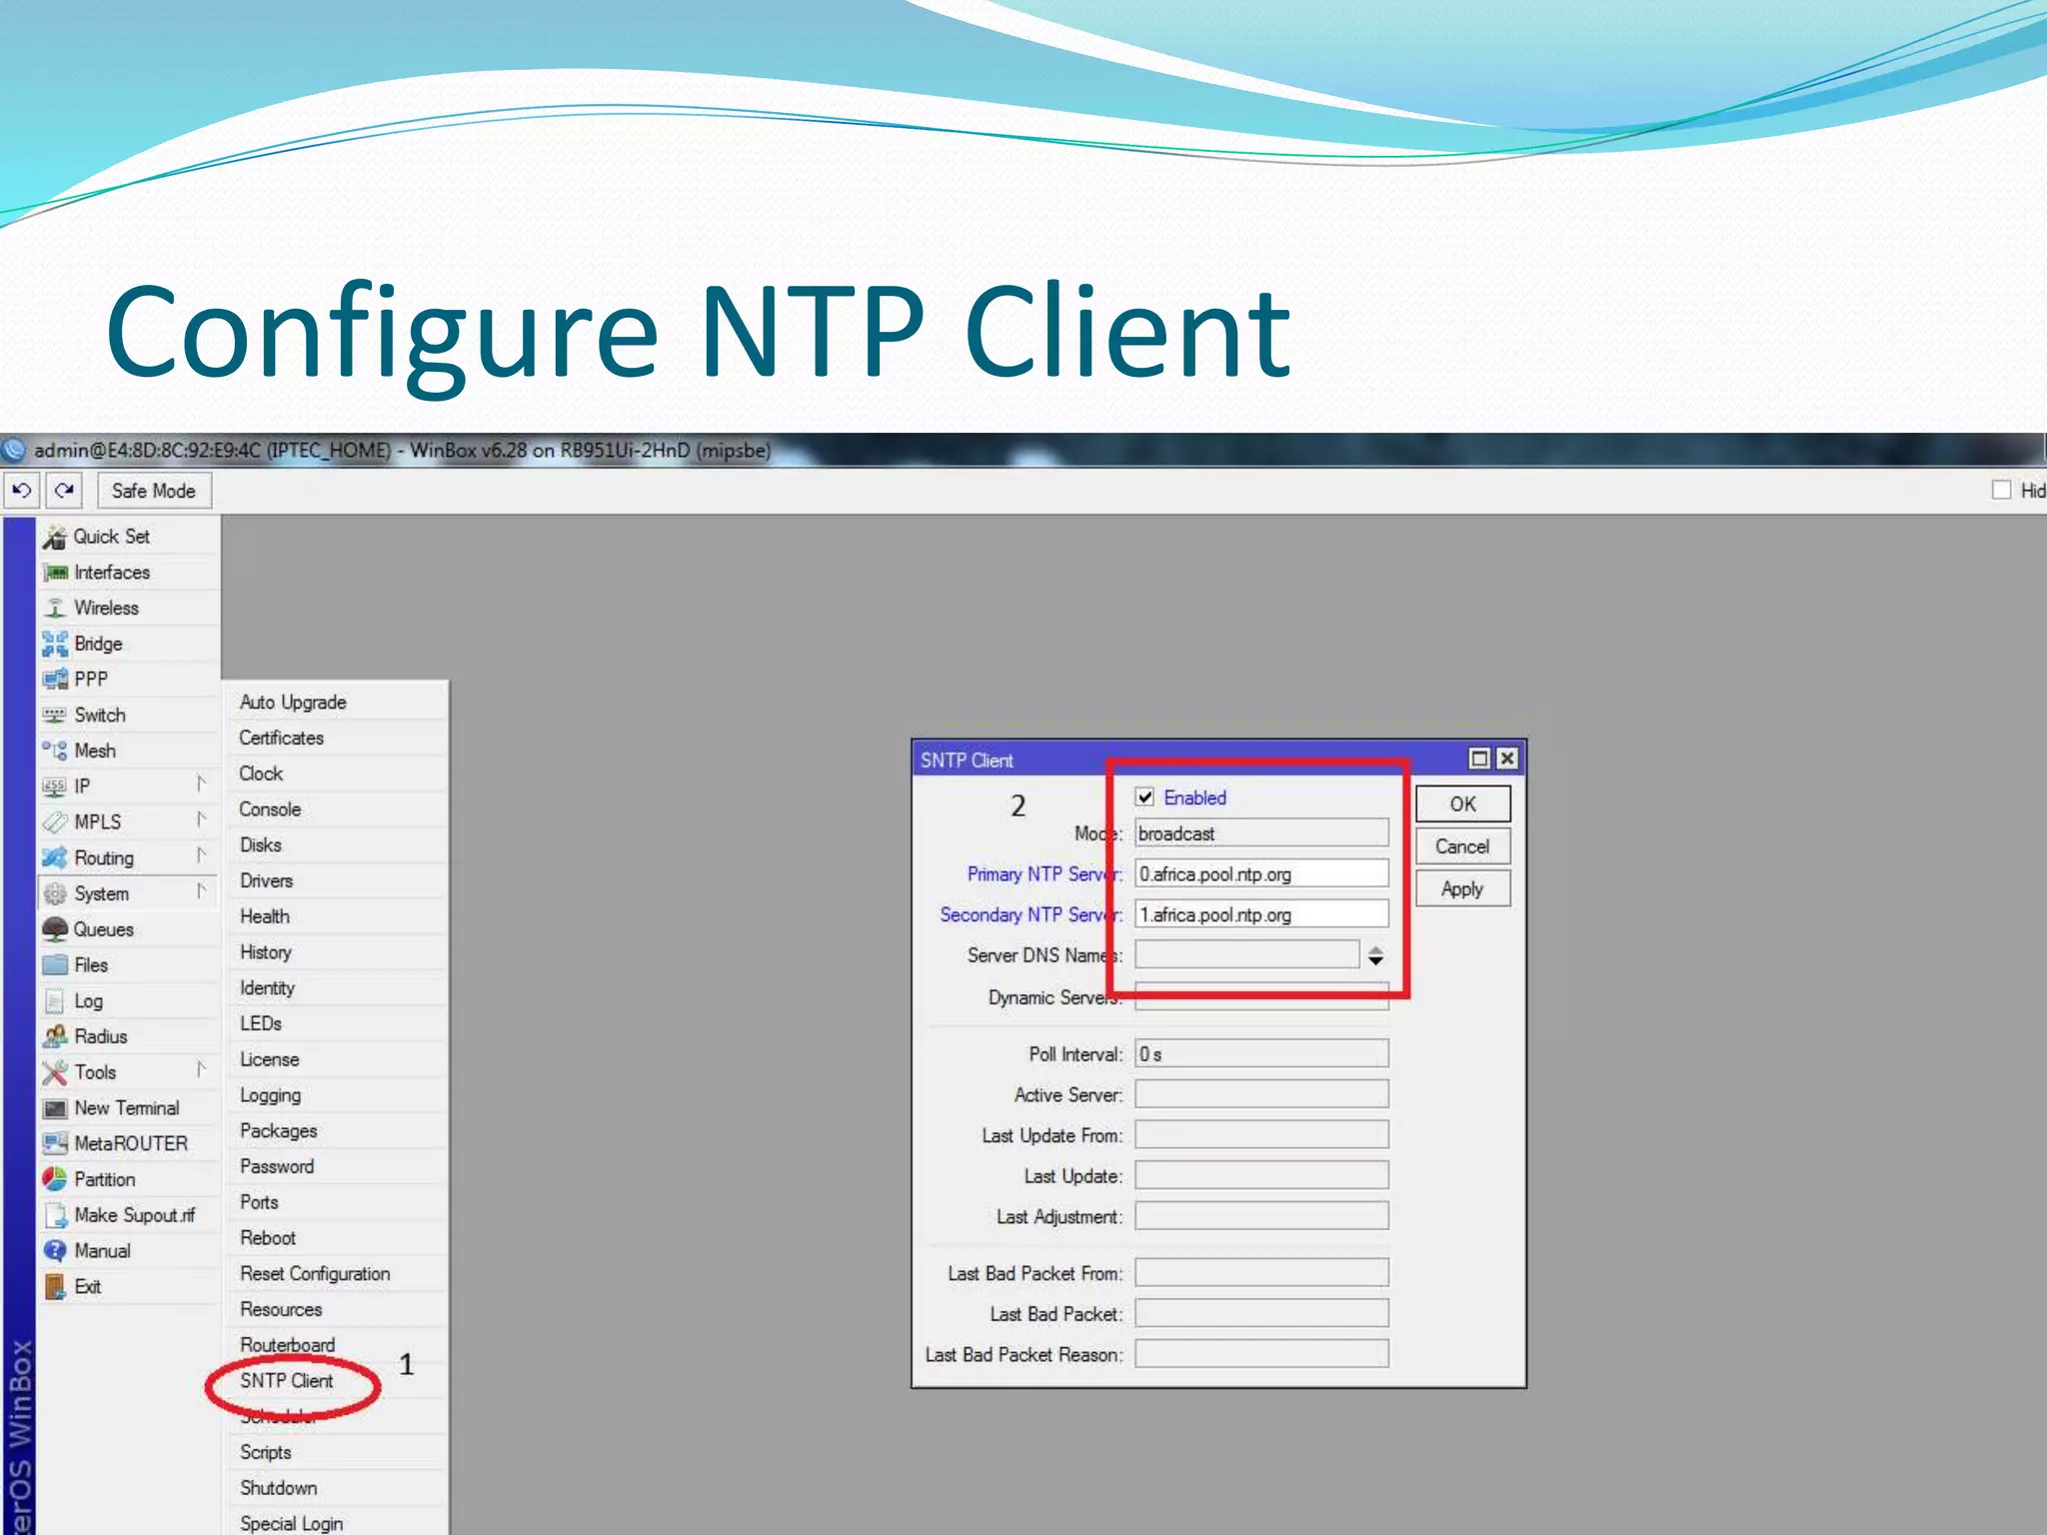Open Scripts from the System submenu
Image resolution: width=2047 pixels, height=1535 pixels.
[265, 1453]
